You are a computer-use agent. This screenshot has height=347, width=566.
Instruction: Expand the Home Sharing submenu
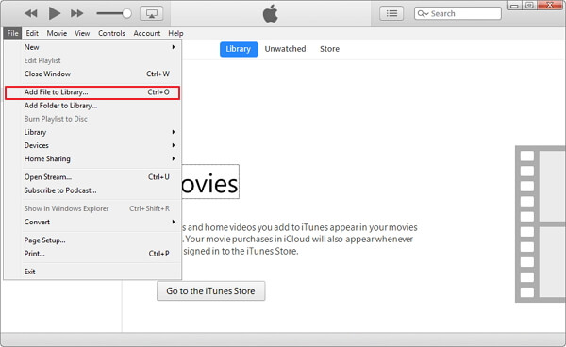click(x=92, y=159)
